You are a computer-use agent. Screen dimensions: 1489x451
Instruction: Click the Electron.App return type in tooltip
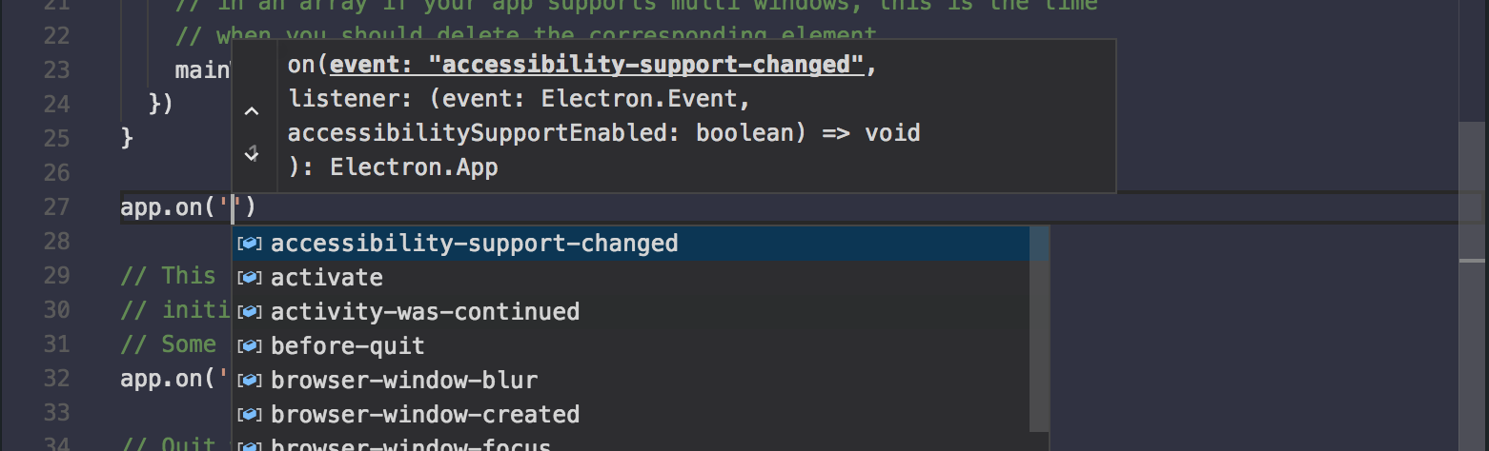pos(415,167)
